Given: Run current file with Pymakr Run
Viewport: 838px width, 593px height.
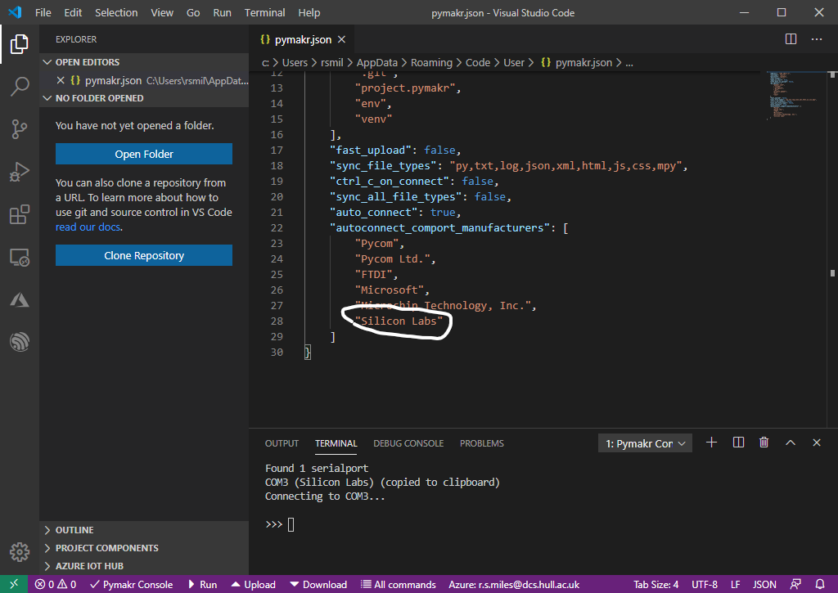Looking at the screenshot, I should click(x=202, y=585).
